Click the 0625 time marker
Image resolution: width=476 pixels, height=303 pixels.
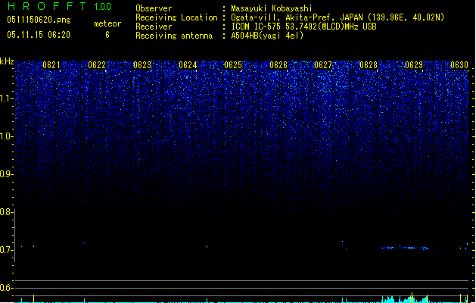coord(233,65)
